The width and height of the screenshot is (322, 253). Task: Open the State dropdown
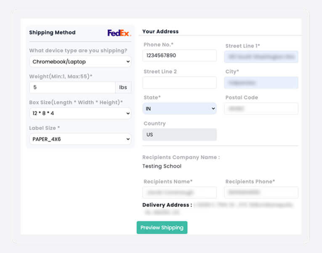(180, 109)
